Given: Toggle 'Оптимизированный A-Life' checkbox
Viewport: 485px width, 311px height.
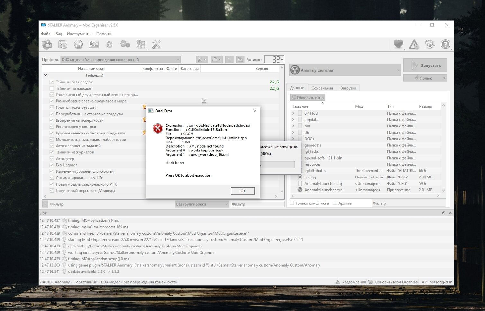Looking at the screenshot, I should 52,178.
